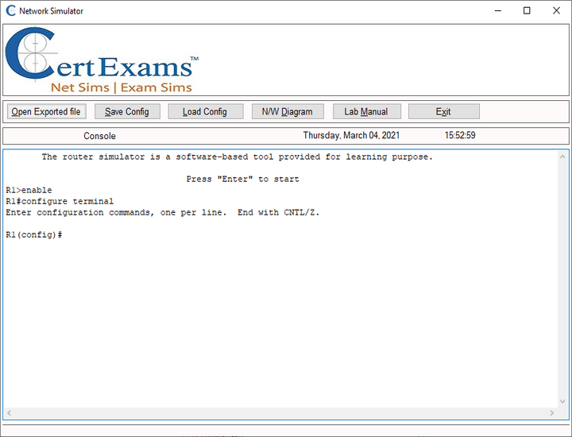Click the 'The router simulator is' line
Image resolution: width=572 pixels, height=437 pixels.
point(237,157)
